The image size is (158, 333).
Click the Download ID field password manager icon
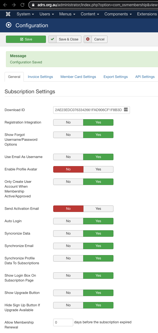126,109
